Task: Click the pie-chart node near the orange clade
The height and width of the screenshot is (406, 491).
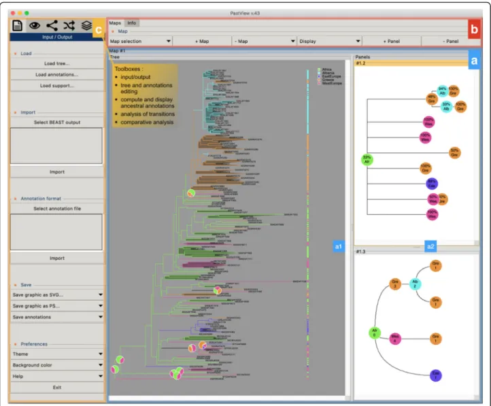Action: [191, 193]
